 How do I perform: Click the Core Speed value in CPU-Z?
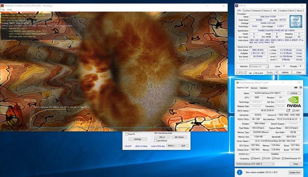point(258,50)
